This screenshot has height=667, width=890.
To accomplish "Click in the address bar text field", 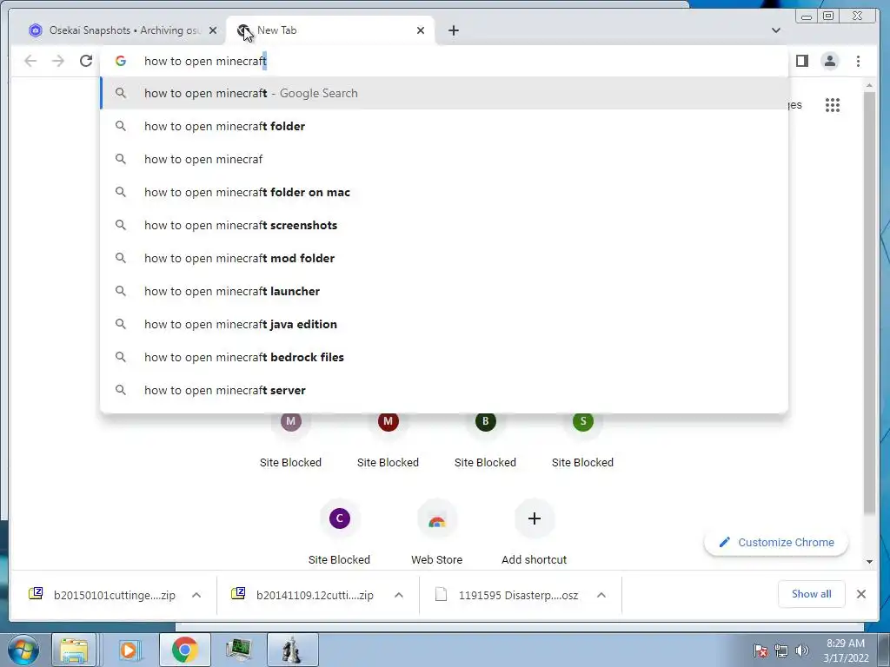I will coord(442,61).
